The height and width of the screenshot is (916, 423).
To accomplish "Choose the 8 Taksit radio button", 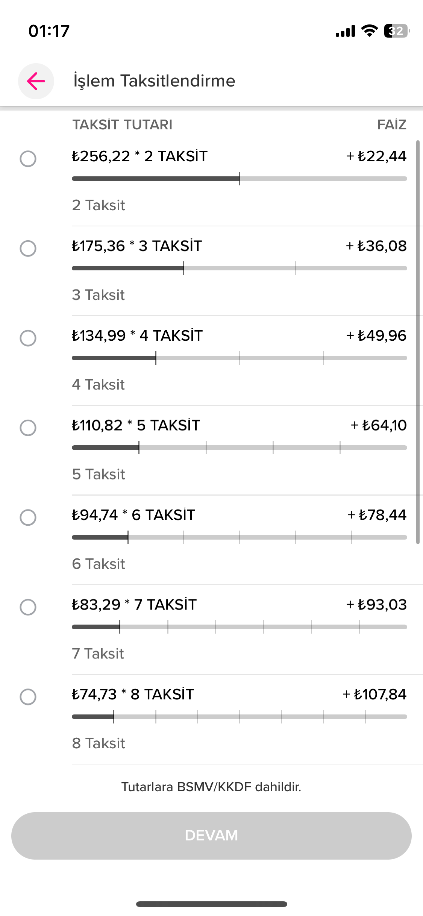I will (28, 697).
